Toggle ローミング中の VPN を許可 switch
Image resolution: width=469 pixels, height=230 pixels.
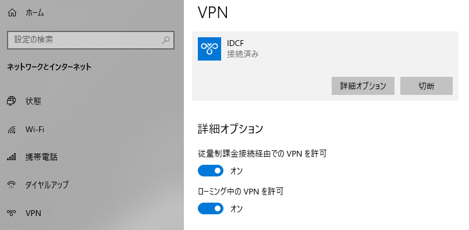click(x=211, y=208)
